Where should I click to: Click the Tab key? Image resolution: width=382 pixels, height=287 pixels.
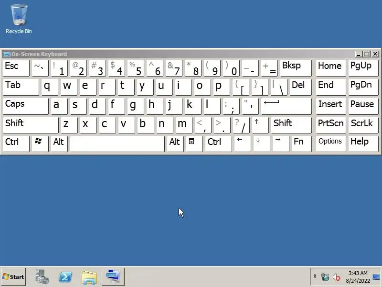point(21,87)
